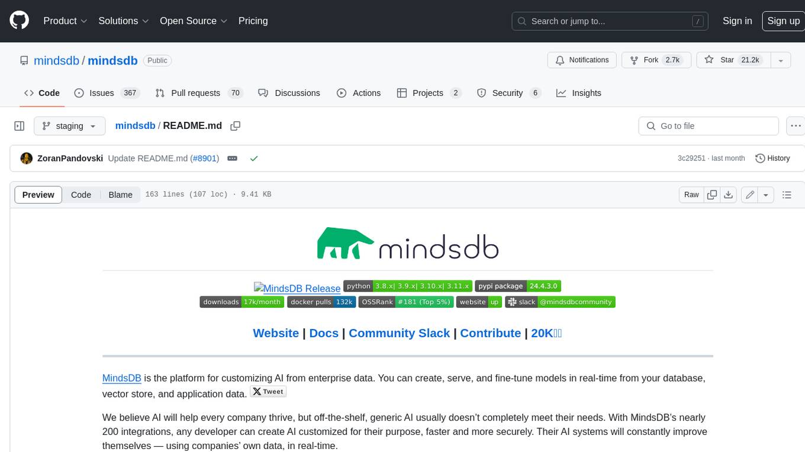Open the Product menu
The height and width of the screenshot is (452, 805).
pos(65,21)
